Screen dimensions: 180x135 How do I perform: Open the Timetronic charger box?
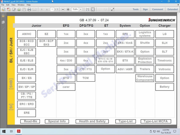[x=165, y=60]
